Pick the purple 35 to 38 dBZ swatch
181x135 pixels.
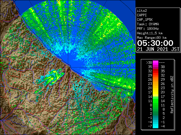click(x=156, y=67)
